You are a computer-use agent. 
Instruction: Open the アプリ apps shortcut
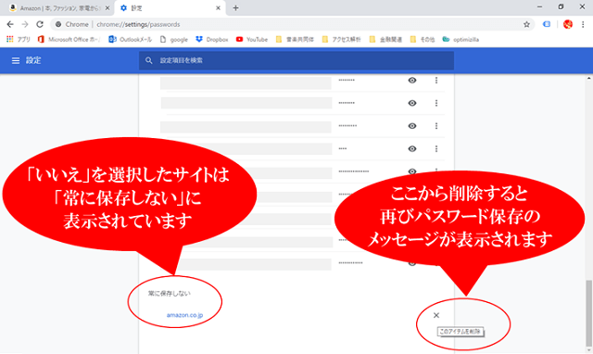[x=19, y=39]
